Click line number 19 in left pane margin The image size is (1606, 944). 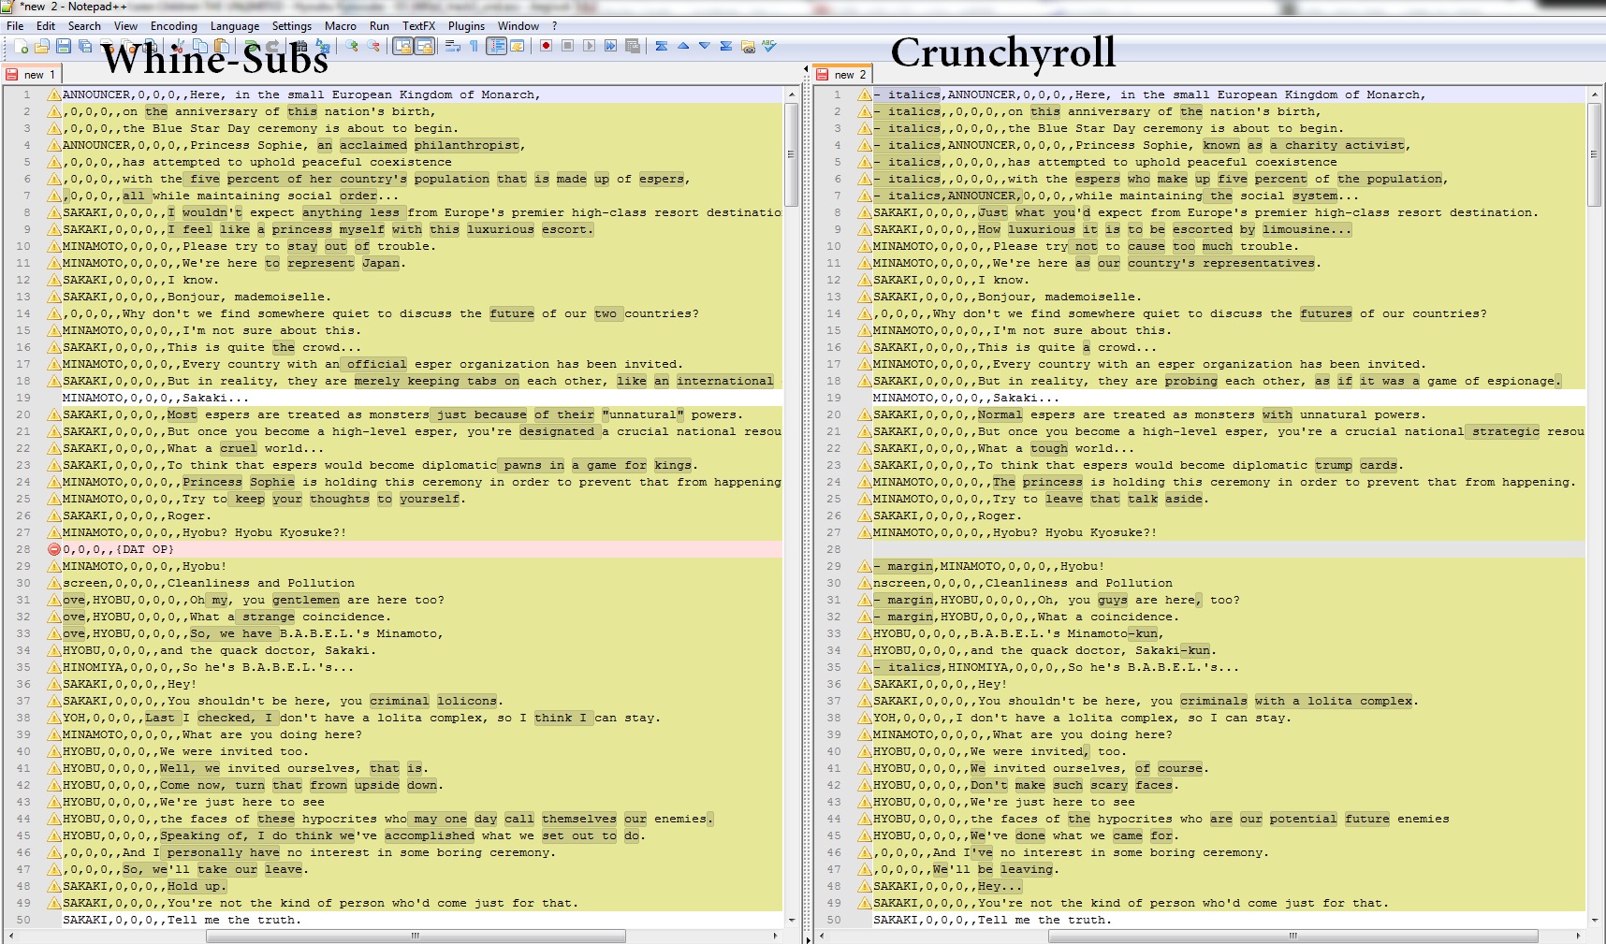(x=23, y=398)
